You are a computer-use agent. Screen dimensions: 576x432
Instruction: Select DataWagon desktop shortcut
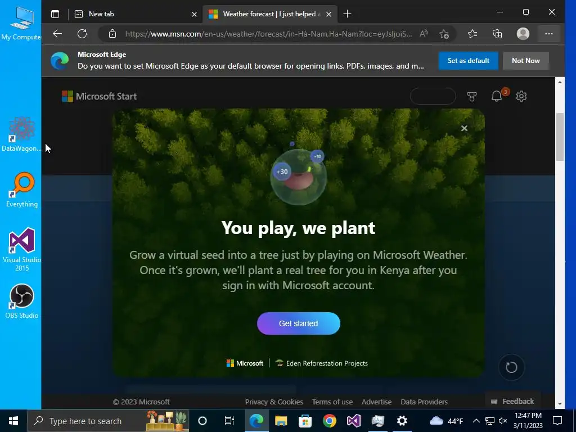coord(21,134)
